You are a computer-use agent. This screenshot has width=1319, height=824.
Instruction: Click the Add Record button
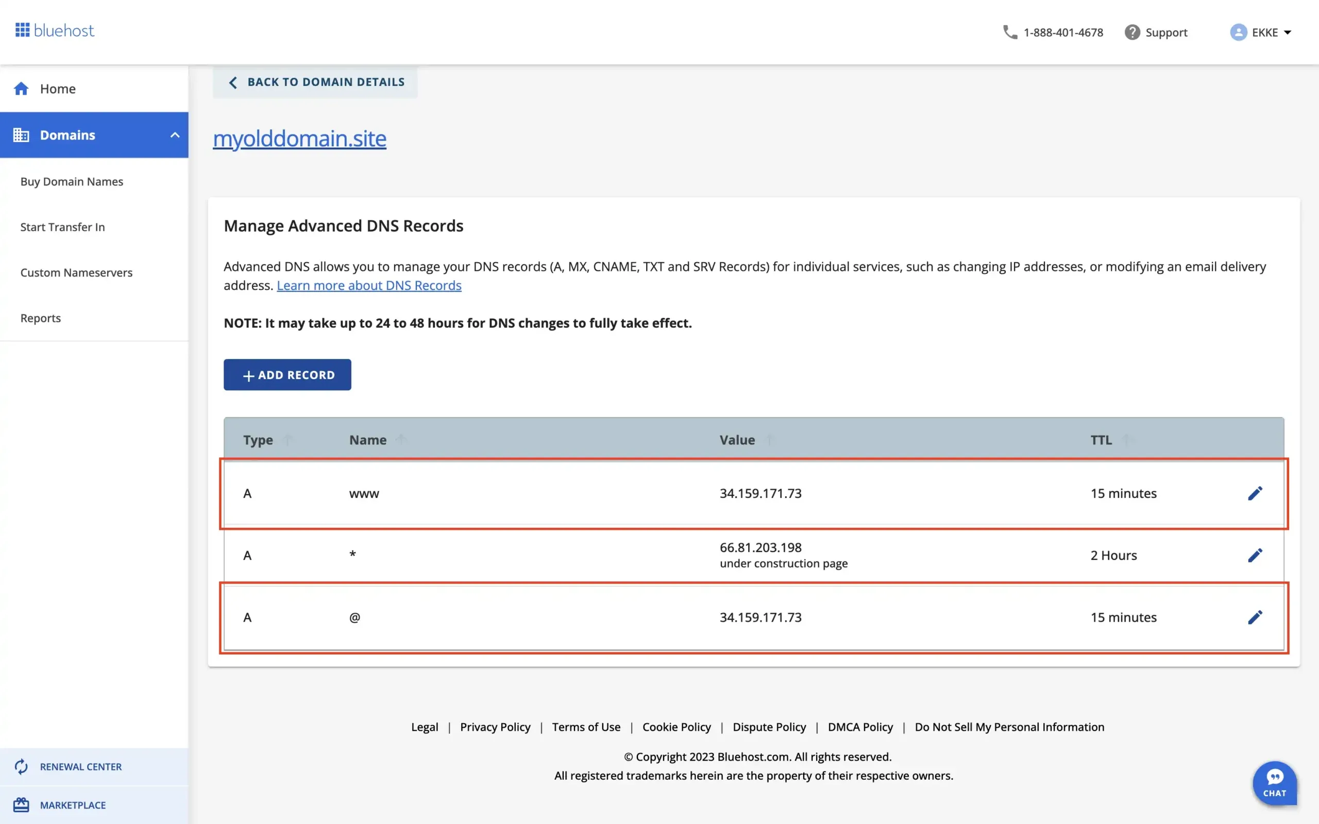click(x=287, y=374)
